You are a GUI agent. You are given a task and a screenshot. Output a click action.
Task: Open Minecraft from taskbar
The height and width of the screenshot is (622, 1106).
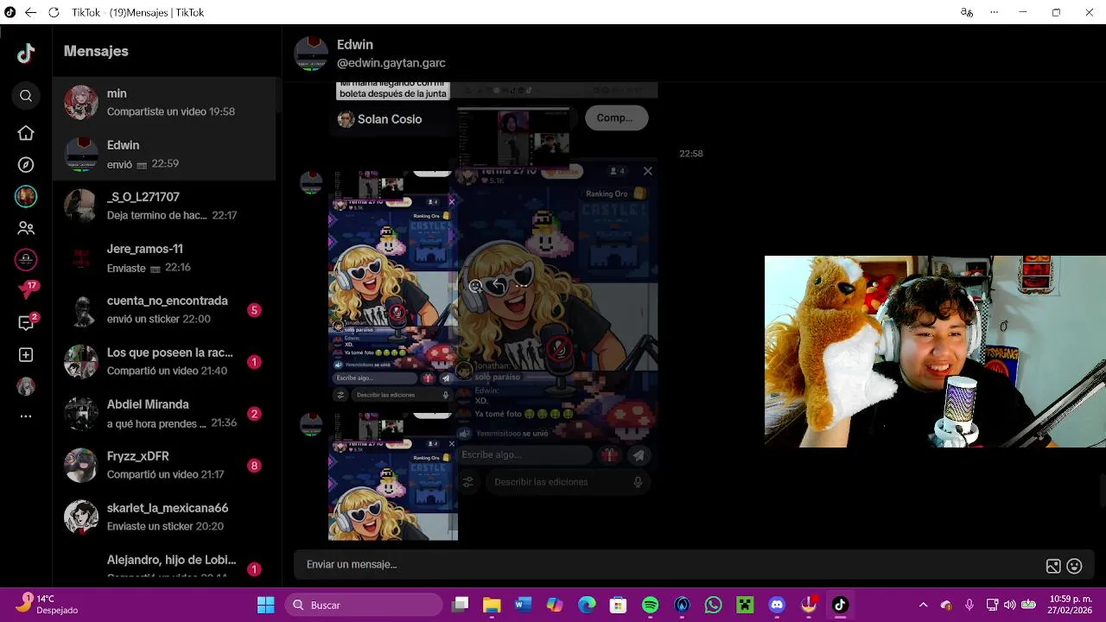click(745, 605)
